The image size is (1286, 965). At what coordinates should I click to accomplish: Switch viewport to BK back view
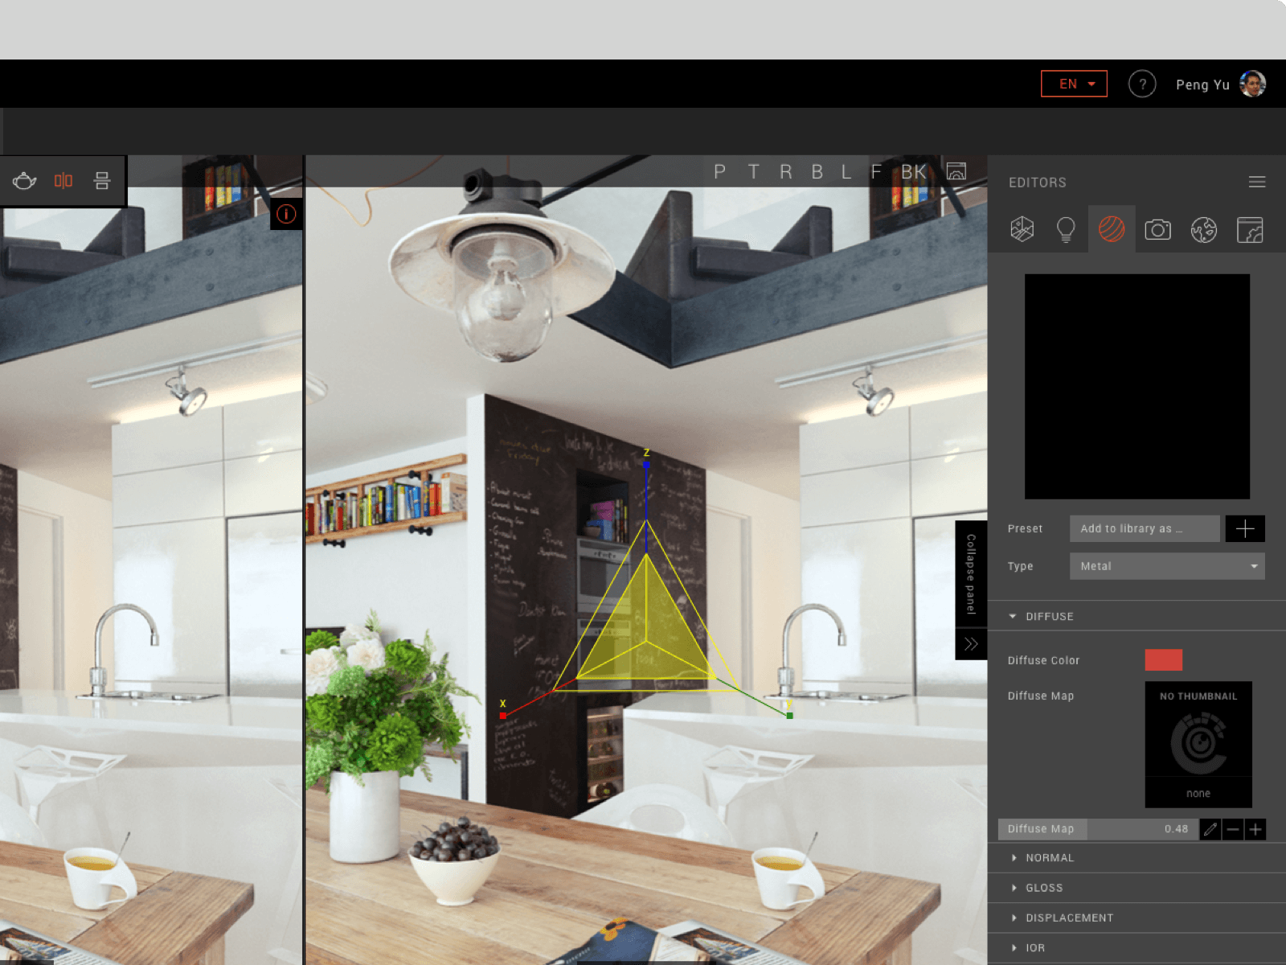tap(913, 172)
